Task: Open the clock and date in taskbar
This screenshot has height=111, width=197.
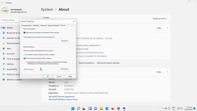Action: (x=188, y=108)
